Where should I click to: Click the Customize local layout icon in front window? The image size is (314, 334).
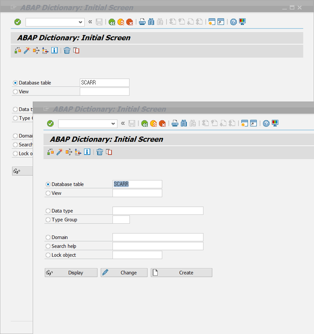(275, 123)
